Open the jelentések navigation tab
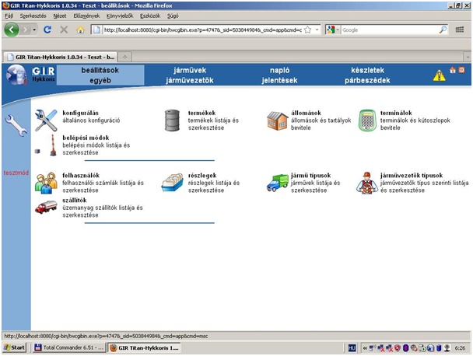The width and height of the screenshot is (473, 356). (279, 81)
